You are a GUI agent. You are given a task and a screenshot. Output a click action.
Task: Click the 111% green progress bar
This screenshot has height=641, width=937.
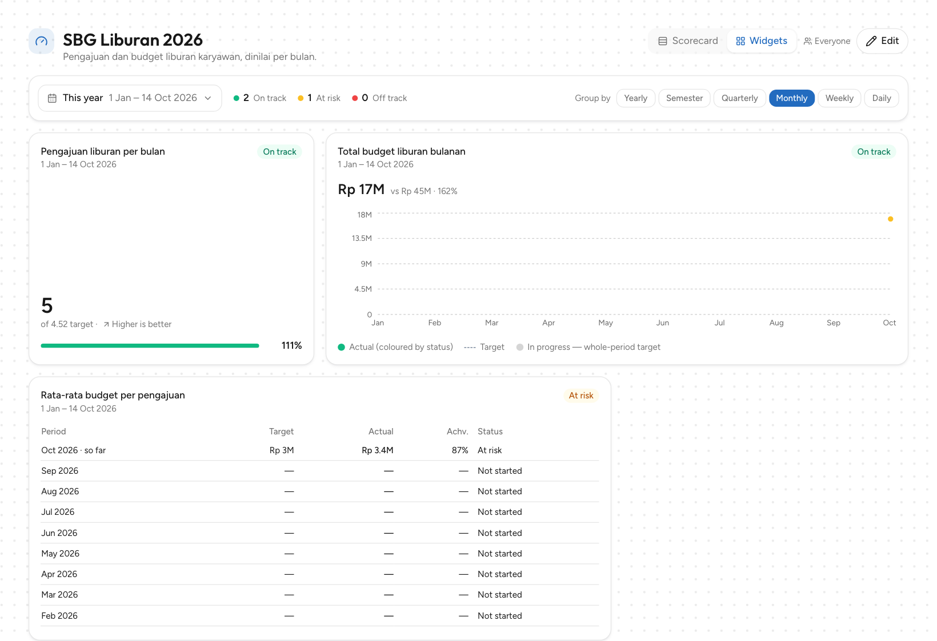pyautogui.click(x=150, y=345)
